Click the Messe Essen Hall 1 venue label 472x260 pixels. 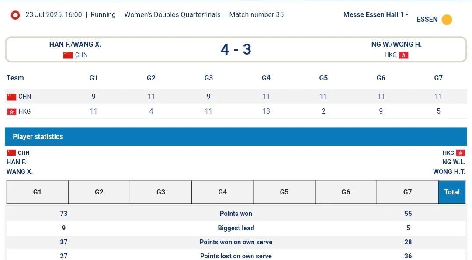[x=373, y=15]
